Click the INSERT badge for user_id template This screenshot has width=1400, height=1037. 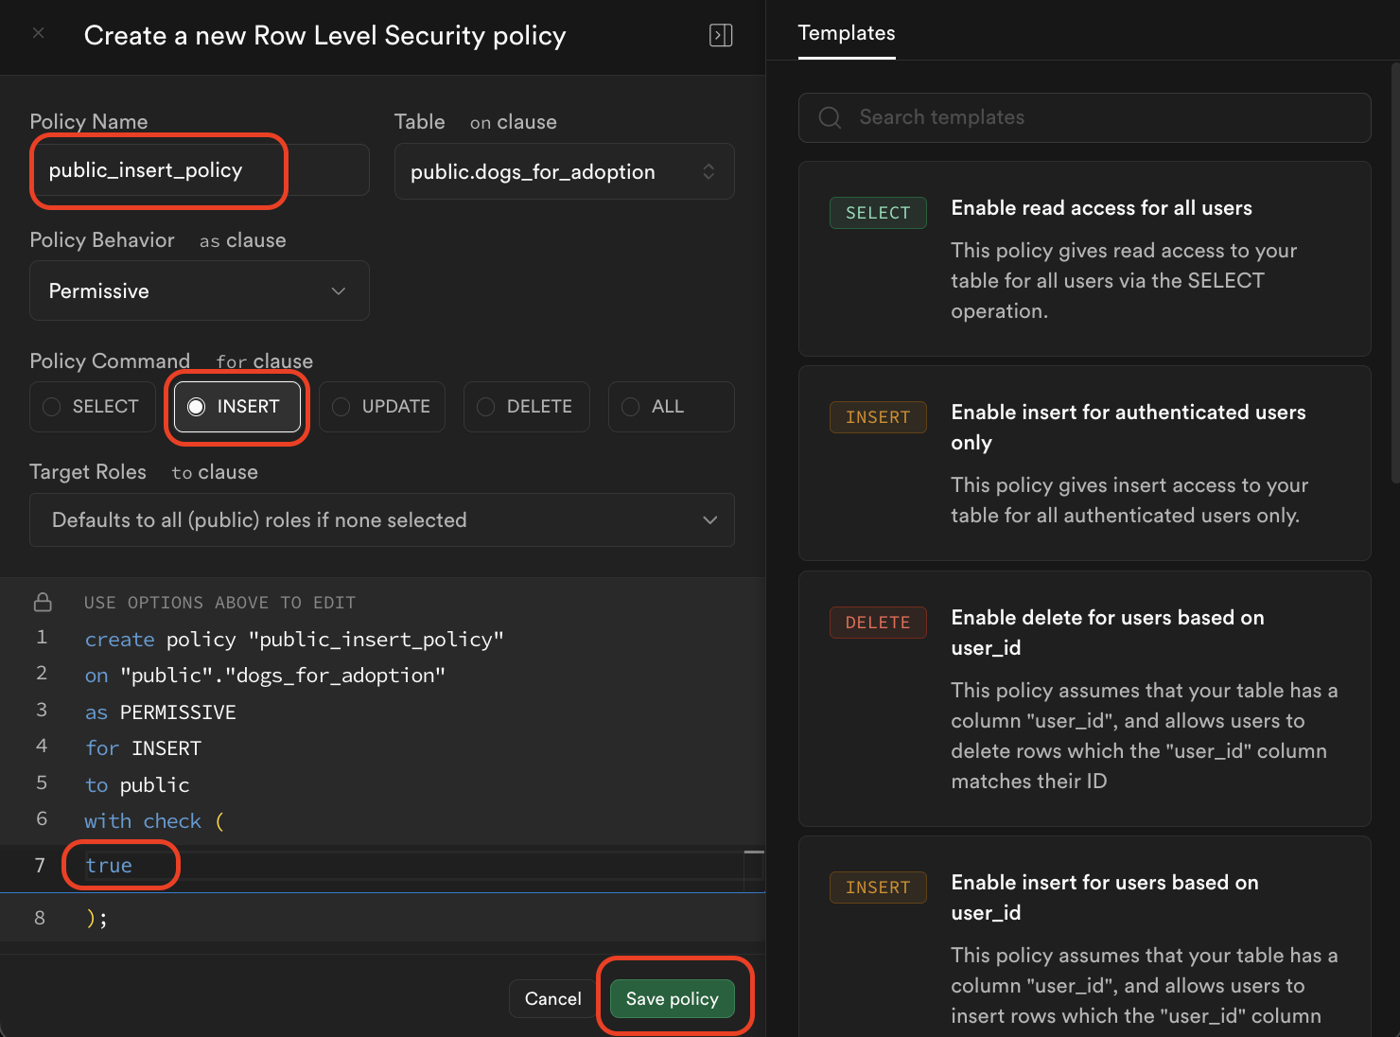[x=877, y=888]
